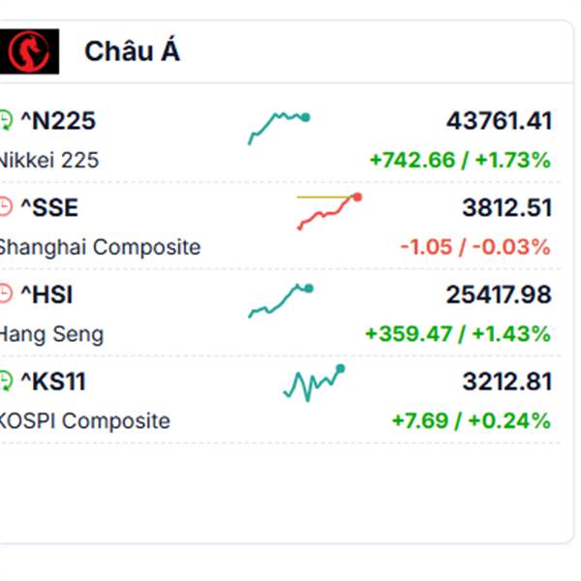
Task: Open the Nikkei 225 sparkline chart
Action: 279,128
